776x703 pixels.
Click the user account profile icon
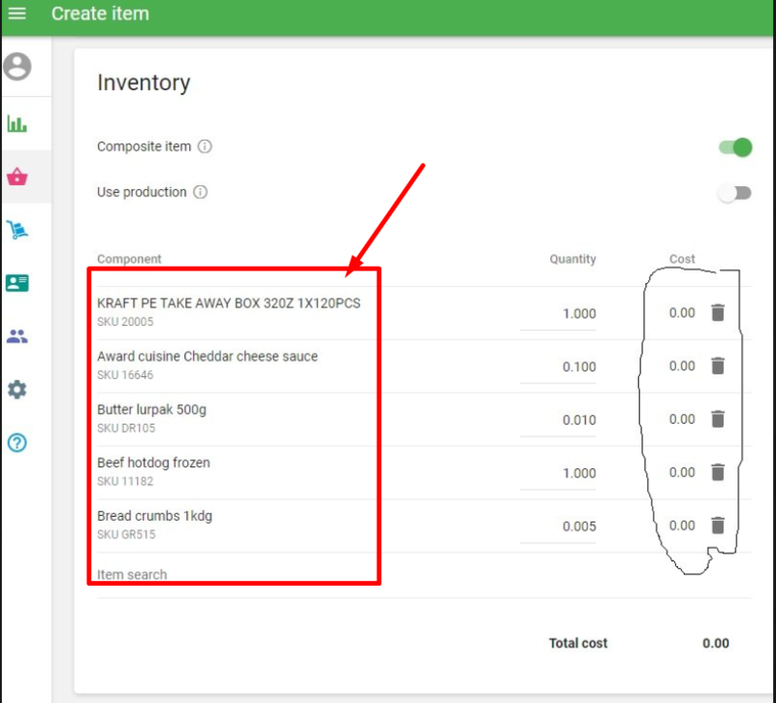[x=17, y=67]
